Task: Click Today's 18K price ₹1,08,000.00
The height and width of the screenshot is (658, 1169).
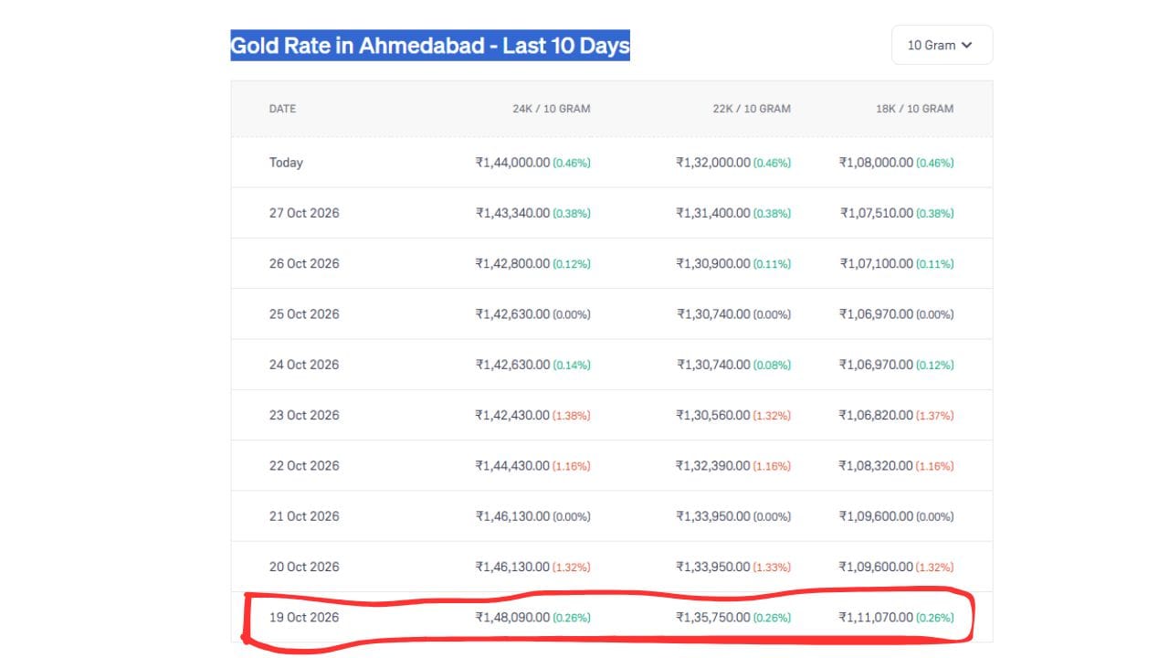Action: (x=876, y=163)
